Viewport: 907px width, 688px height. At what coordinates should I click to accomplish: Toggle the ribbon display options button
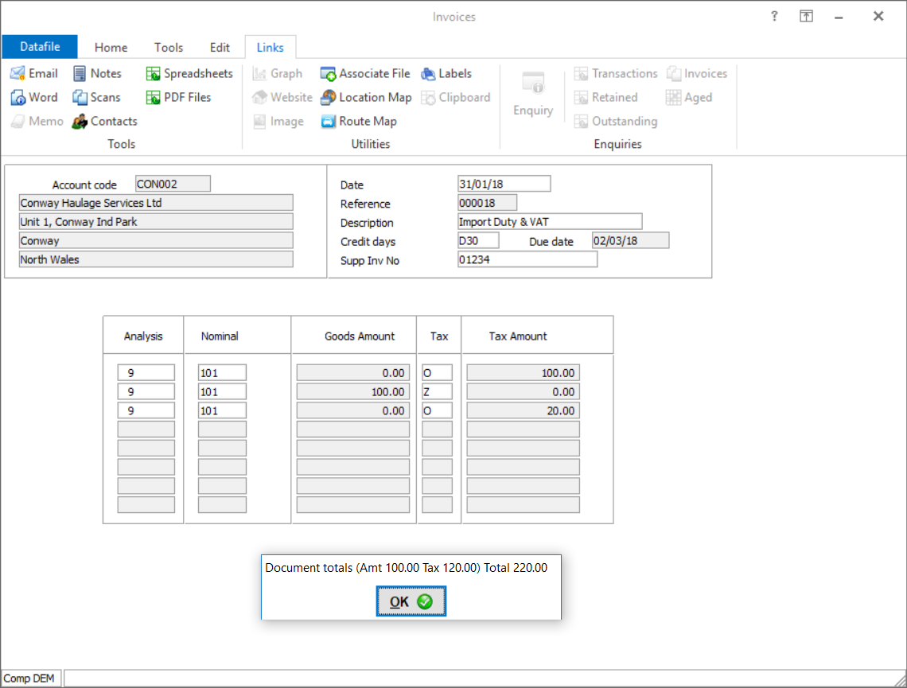[x=806, y=16]
